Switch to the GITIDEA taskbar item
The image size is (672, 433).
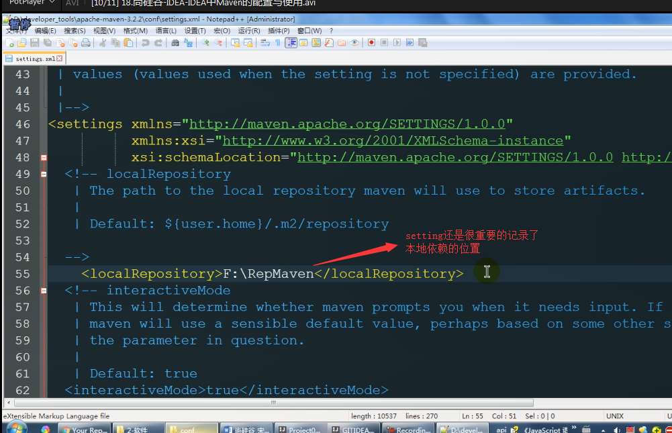[354, 429]
